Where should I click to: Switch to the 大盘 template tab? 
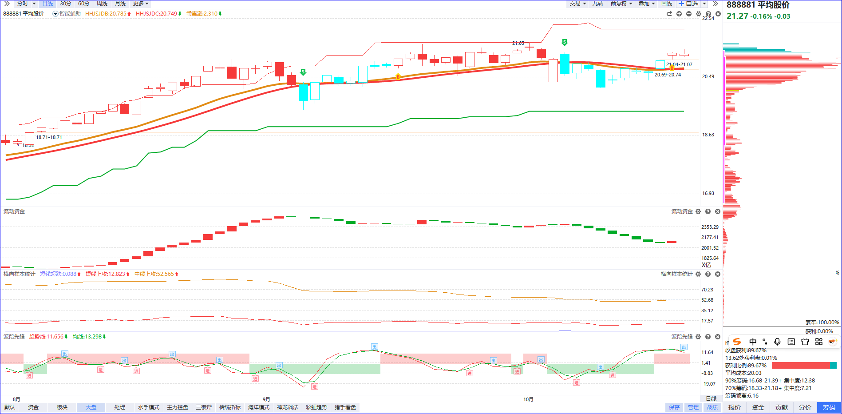[x=91, y=407]
